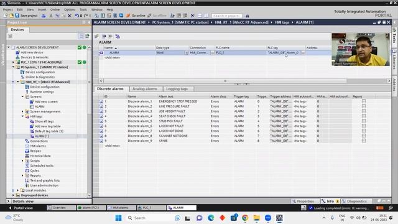Click the Print icon in toolbar
The height and width of the screenshot is (224, 398).
(44, 16)
